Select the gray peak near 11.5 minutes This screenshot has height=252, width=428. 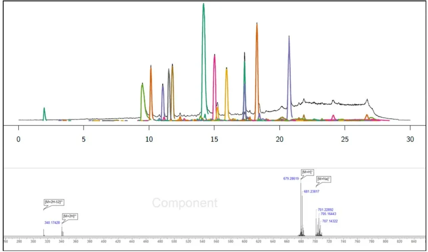169,94
